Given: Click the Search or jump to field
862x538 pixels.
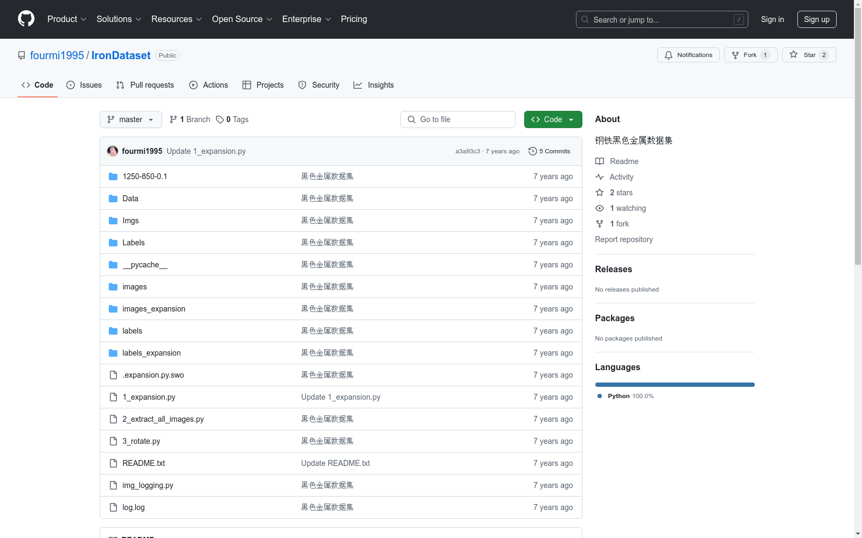Looking at the screenshot, I should (662, 19).
